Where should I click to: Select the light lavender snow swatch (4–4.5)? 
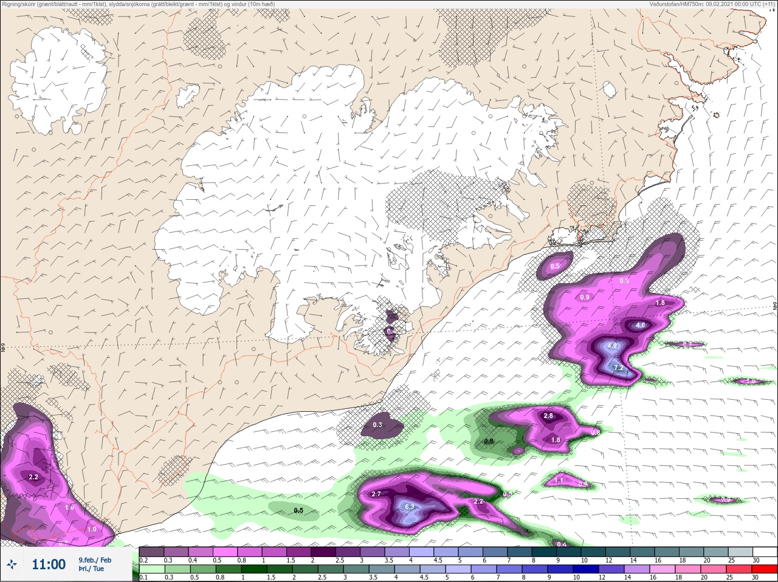tap(421, 552)
